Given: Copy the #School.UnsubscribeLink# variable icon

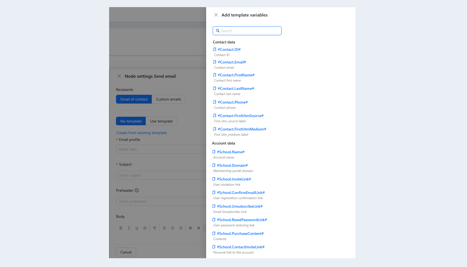Looking at the screenshot, I should [214, 206].
